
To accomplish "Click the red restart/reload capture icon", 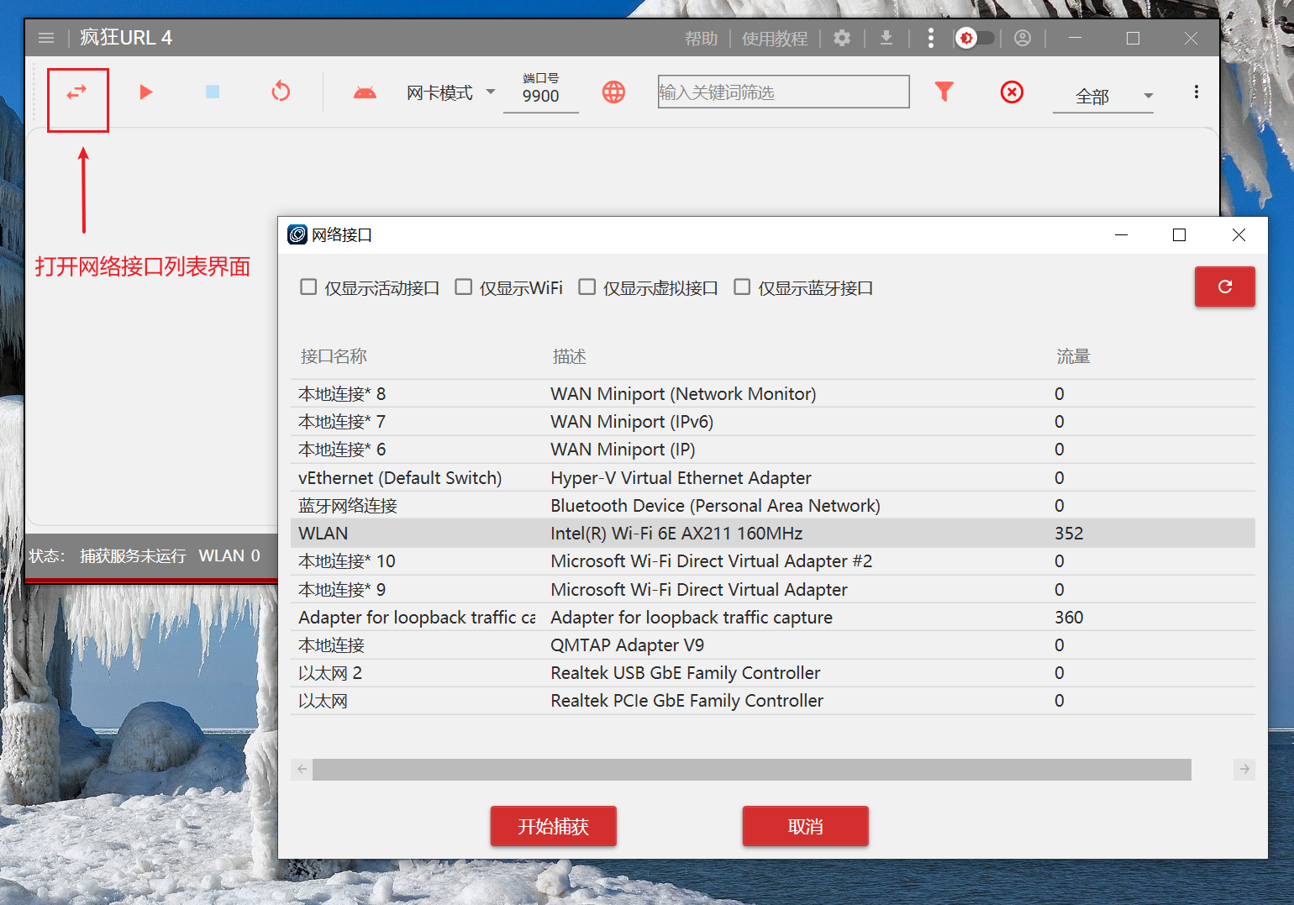I will tap(281, 92).
